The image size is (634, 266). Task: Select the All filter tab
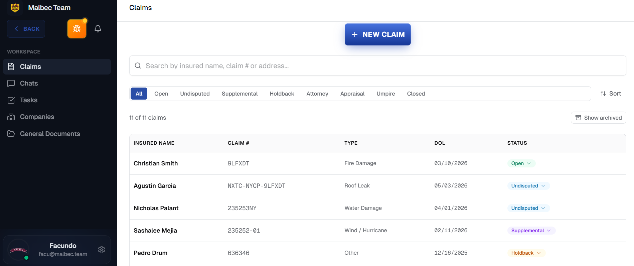click(139, 94)
